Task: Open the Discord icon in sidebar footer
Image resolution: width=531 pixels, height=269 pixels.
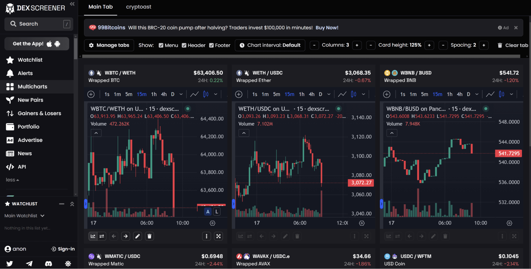Action: tap(48, 263)
